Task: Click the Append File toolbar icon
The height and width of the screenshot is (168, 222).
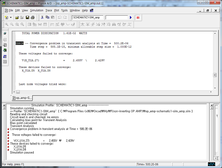Action: pyautogui.click(x=22, y=17)
